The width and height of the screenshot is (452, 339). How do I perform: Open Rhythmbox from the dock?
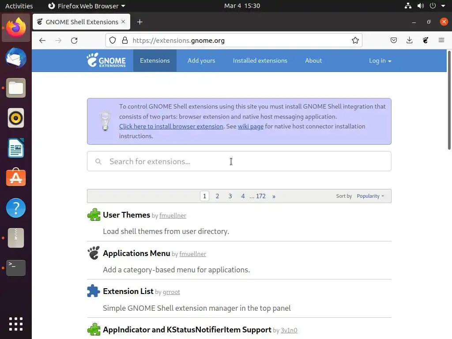point(16,118)
